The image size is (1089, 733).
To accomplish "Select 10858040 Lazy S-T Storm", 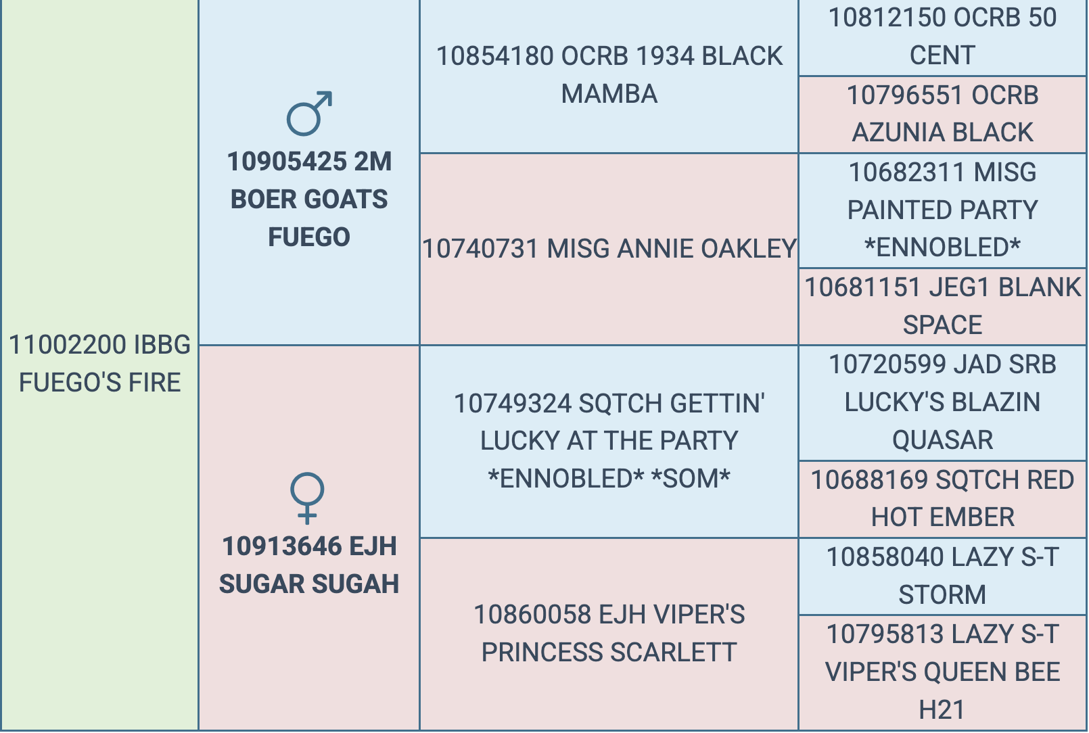I will click(942, 575).
